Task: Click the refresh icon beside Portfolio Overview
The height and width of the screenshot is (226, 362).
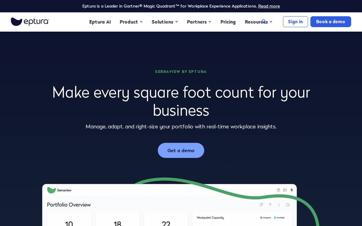Action: tap(261, 205)
